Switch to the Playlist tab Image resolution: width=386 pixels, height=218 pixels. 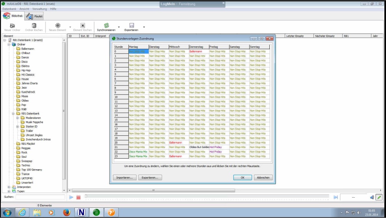pyautogui.click(x=35, y=16)
